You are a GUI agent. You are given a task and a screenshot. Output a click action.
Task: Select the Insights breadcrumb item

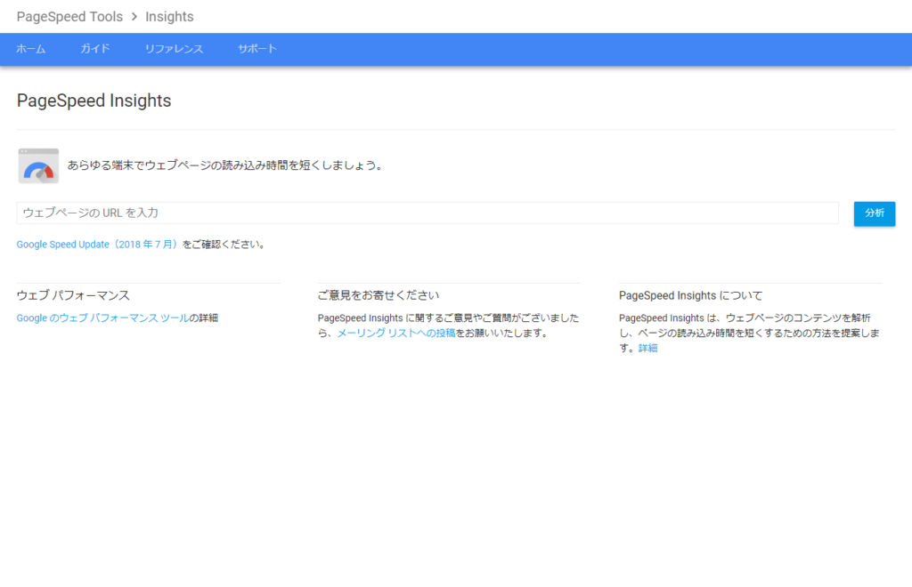(169, 17)
